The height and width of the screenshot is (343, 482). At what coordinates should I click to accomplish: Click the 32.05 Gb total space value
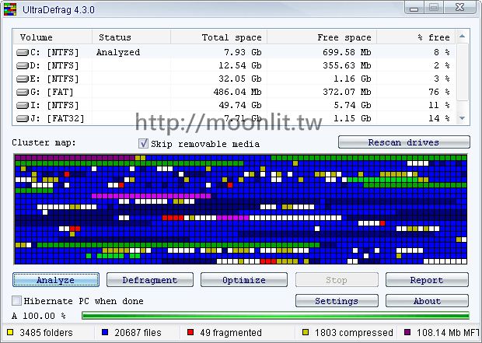click(x=240, y=79)
